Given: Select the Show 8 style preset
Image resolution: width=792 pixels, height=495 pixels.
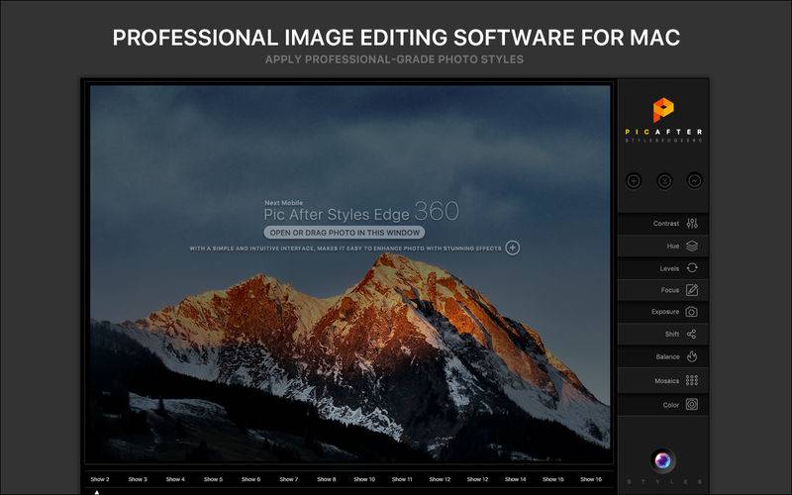Looking at the screenshot, I should (x=327, y=479).
